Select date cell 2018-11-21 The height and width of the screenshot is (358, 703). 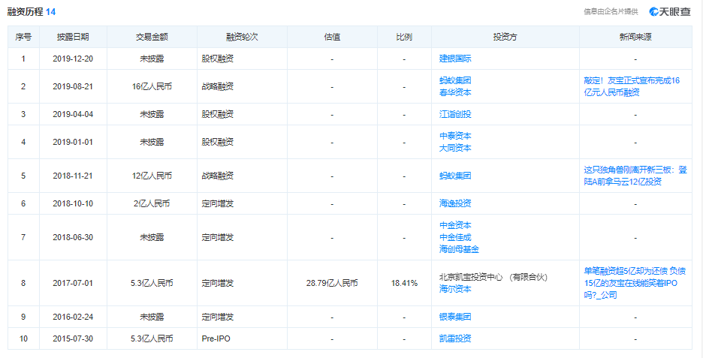73,176
